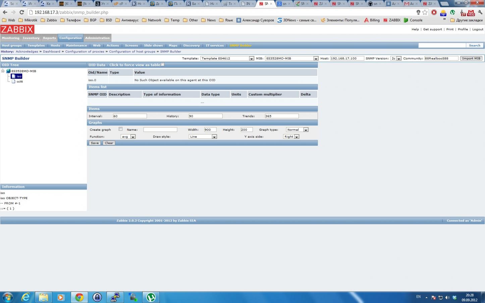
Task: Go to Templates submenu
Action: click(36, 46)
